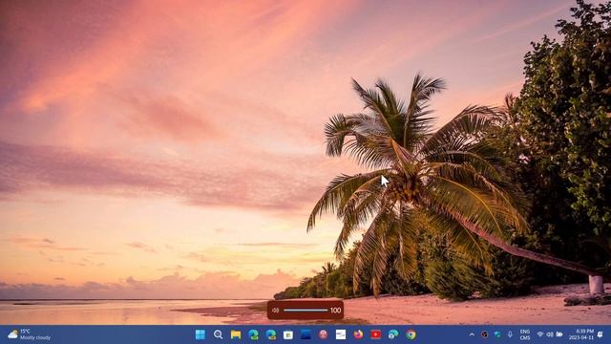
Task: Open the clock and date 2023-04-11
Action: (581, 334)
